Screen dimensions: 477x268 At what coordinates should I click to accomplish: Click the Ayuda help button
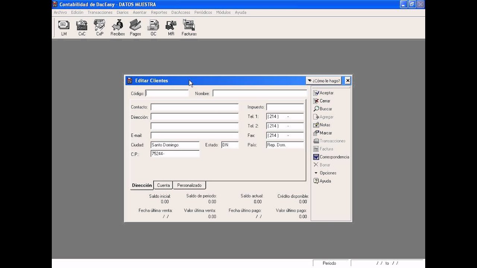click(x=322, y=181)
